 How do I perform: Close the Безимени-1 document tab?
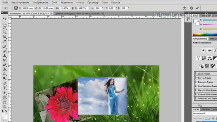(x=51, y=14)
